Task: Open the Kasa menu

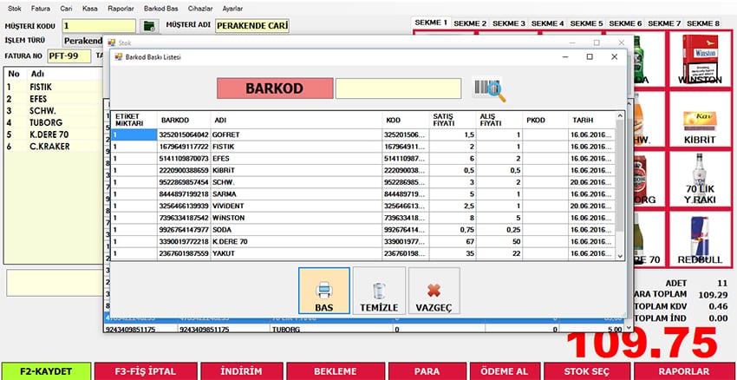Action: [90, 9]
